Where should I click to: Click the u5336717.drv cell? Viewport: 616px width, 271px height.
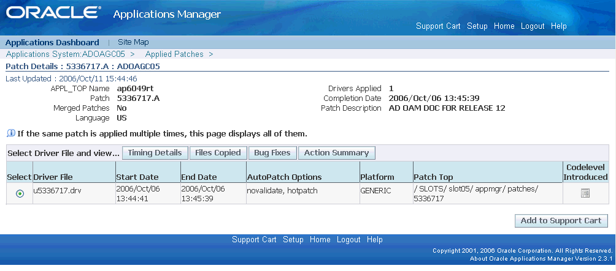74,193
